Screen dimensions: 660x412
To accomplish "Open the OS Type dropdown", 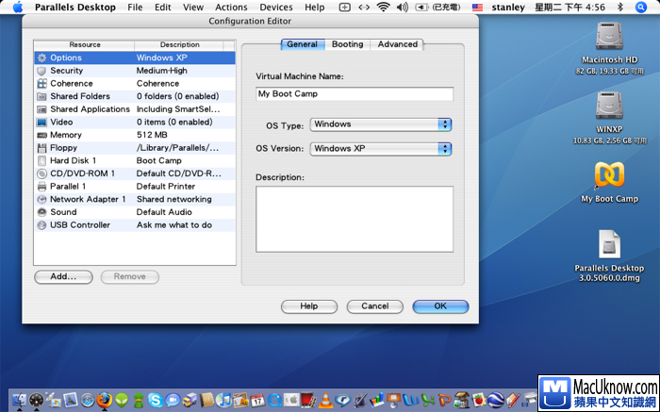I will click(381, 124).
